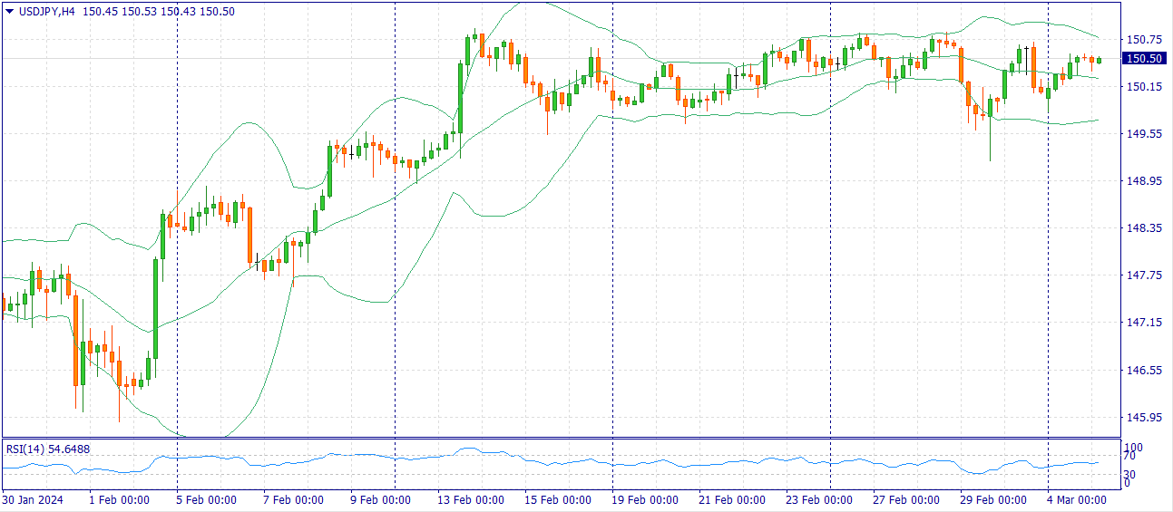Click the 9 Feb 00:00 time label
This screenshot has height=512, width=1173.
[381, 500]
